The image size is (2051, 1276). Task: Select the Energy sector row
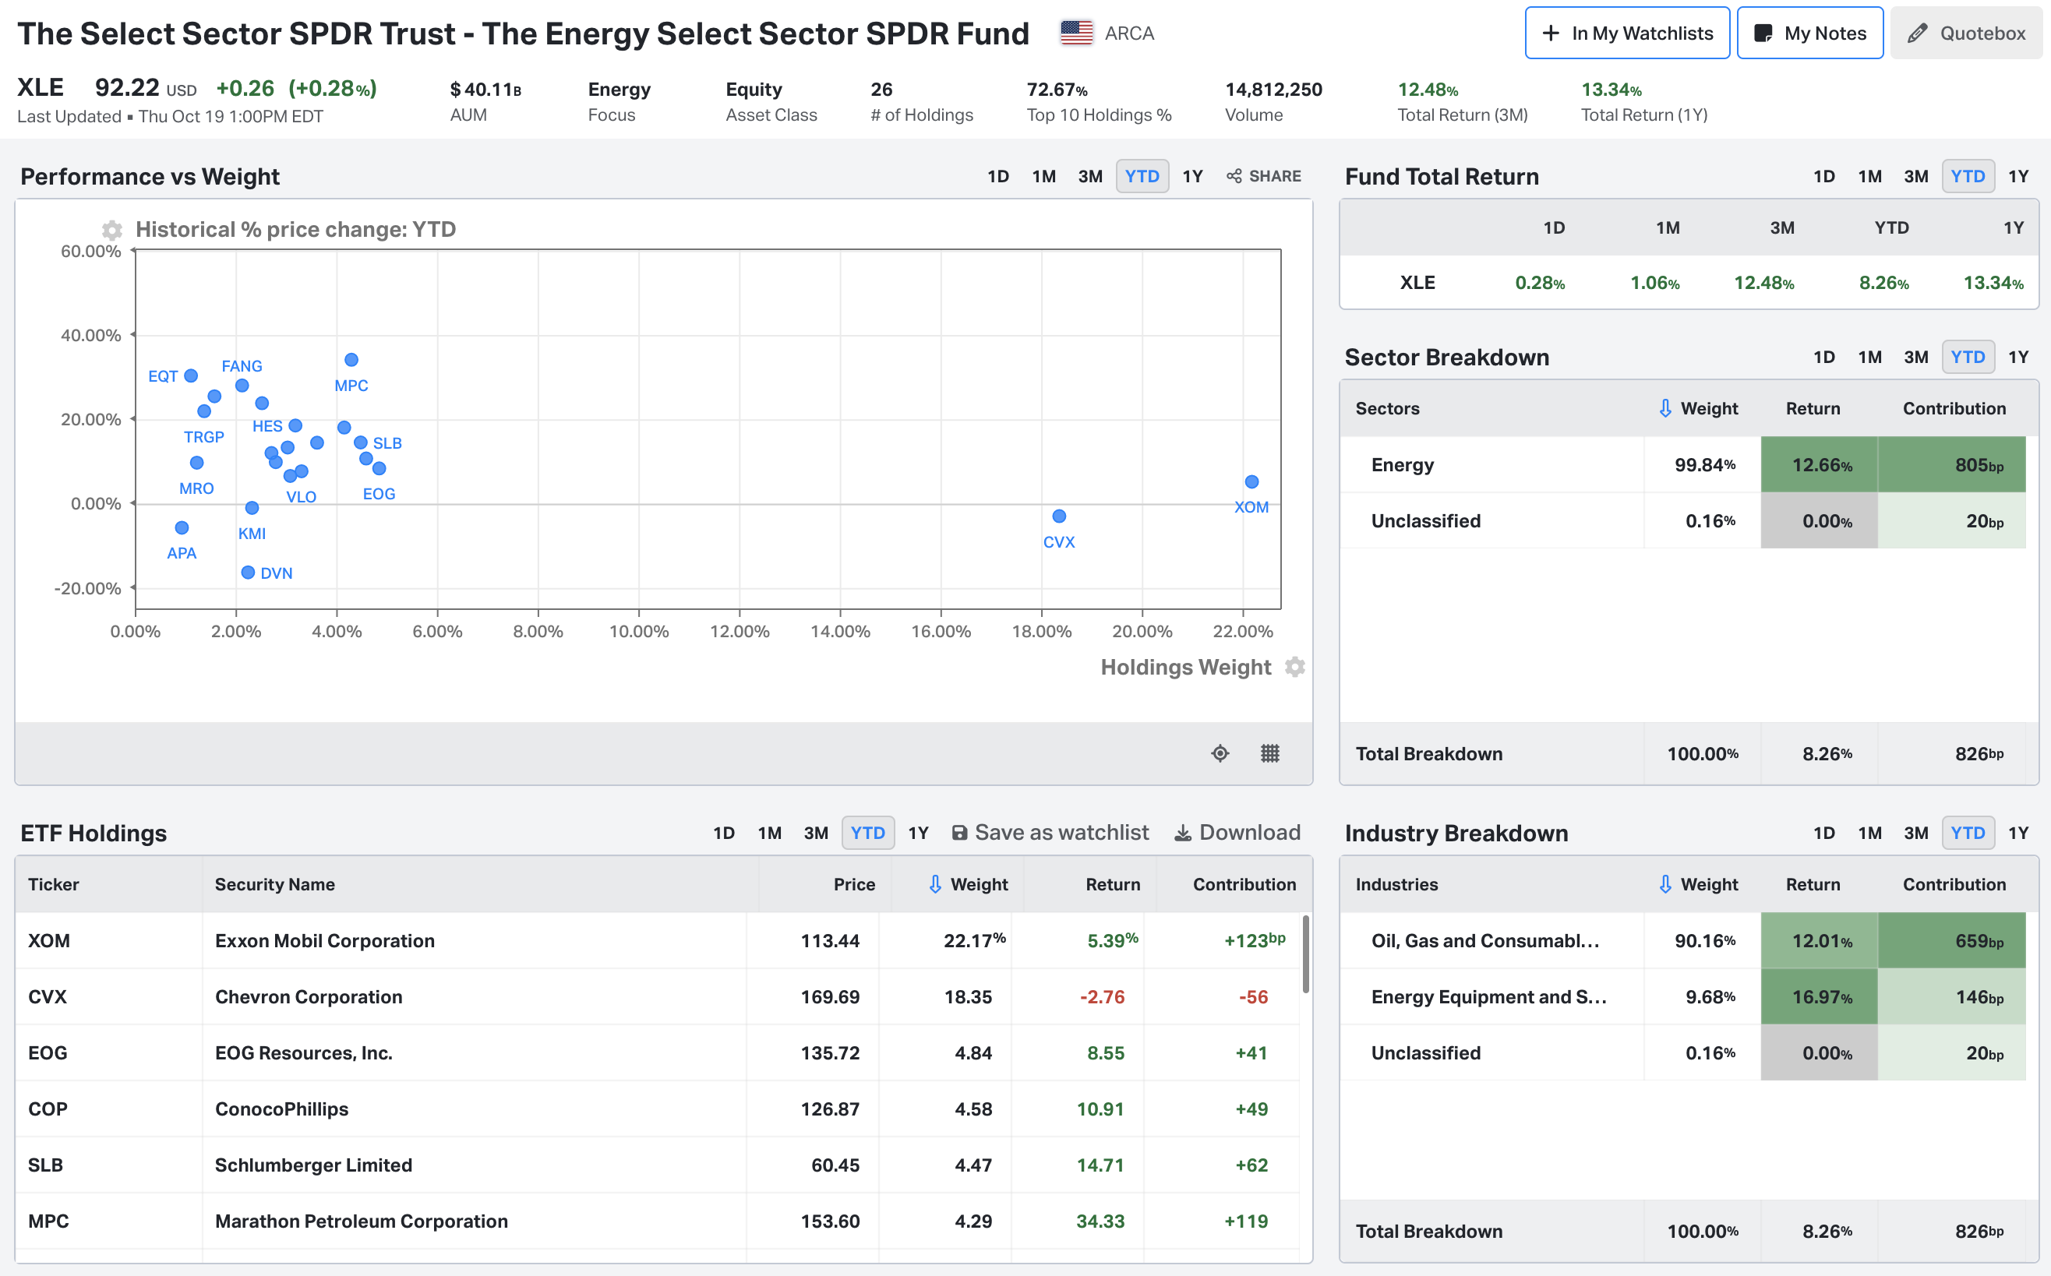[1683, 465]
